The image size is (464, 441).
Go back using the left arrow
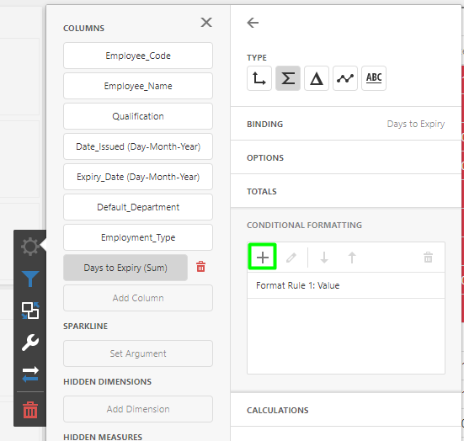pos(253,23)
